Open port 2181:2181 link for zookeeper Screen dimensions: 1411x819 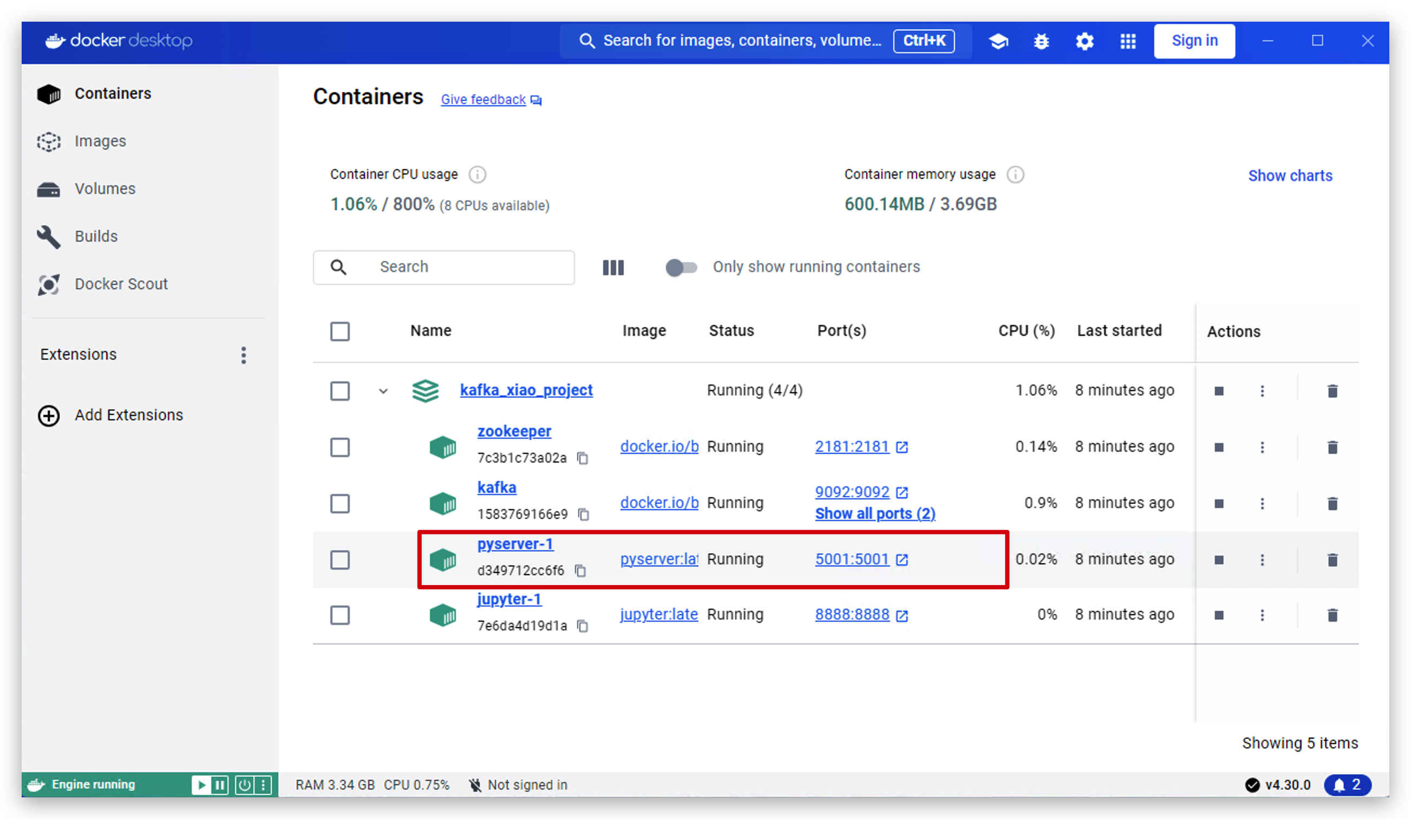pos(852,446)
